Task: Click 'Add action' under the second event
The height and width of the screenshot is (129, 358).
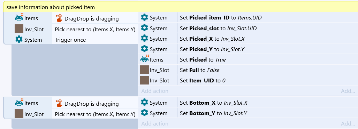Action: coord(155,123)
